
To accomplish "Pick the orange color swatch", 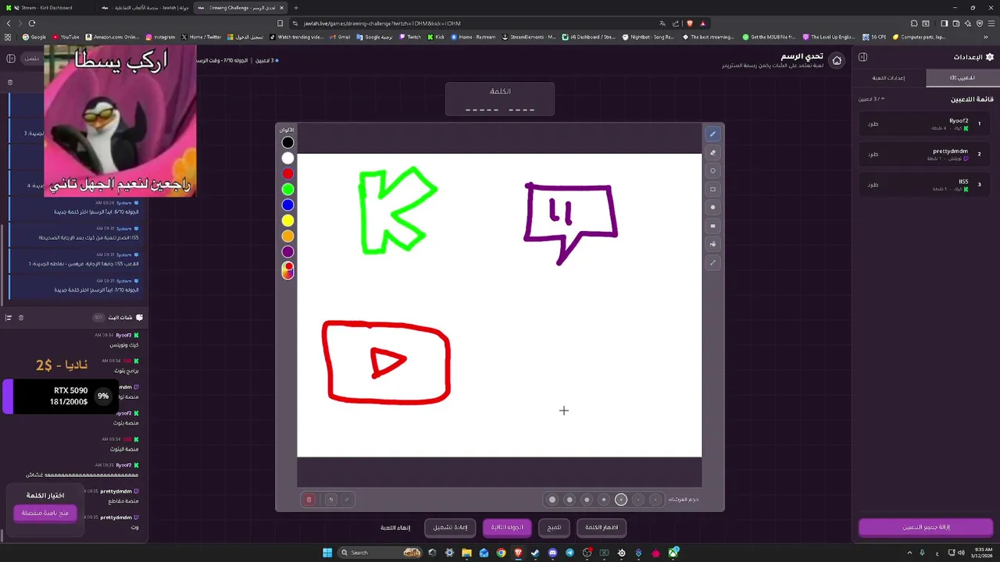I will coord(287,237).
